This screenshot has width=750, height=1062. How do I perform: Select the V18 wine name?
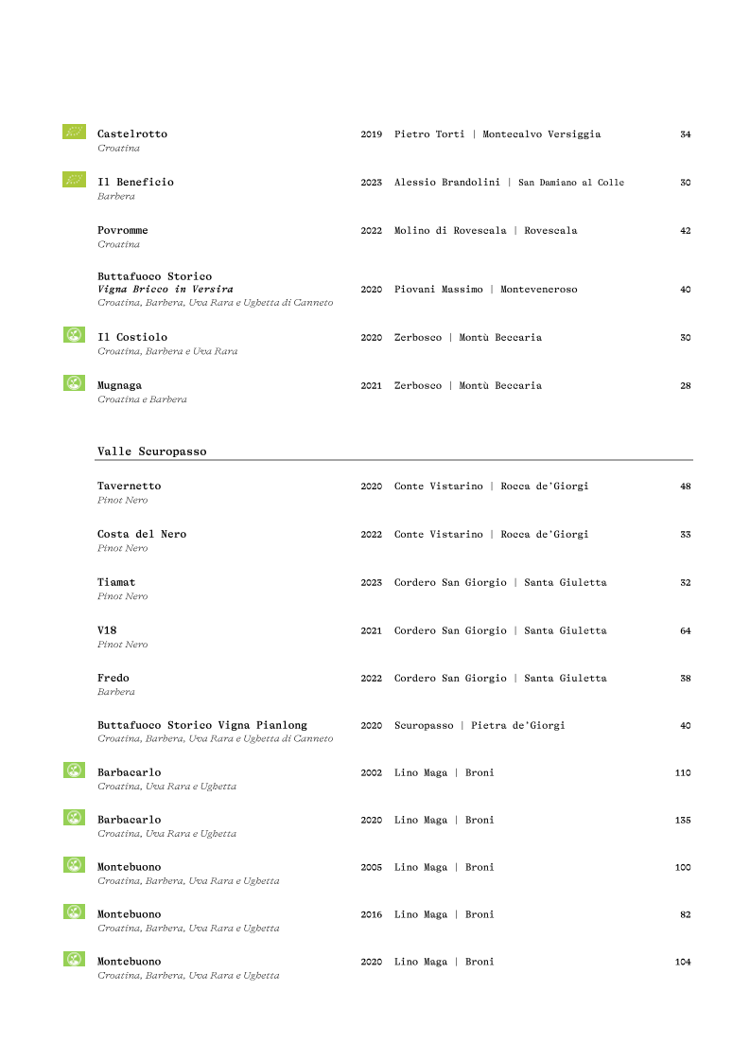(x=107, y=630)
